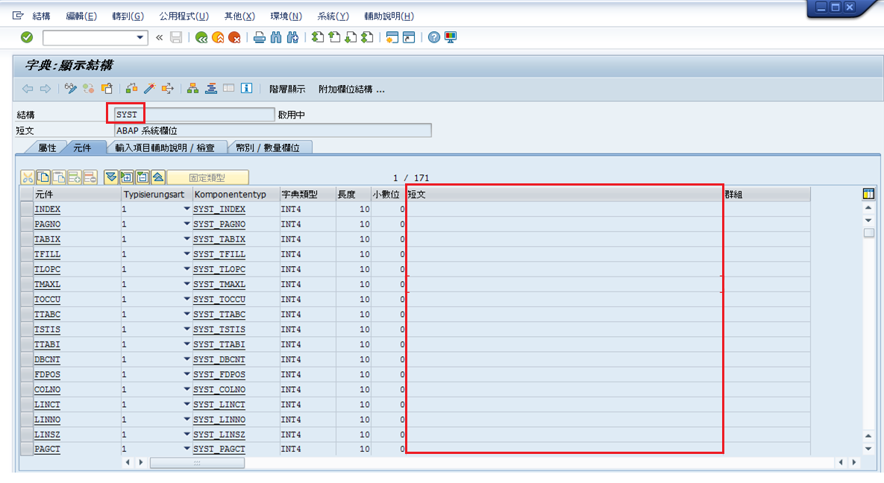Open the table settings icon beside 群組 column
Viewport: 884px width, 483px height.
[x=868, y=195]
